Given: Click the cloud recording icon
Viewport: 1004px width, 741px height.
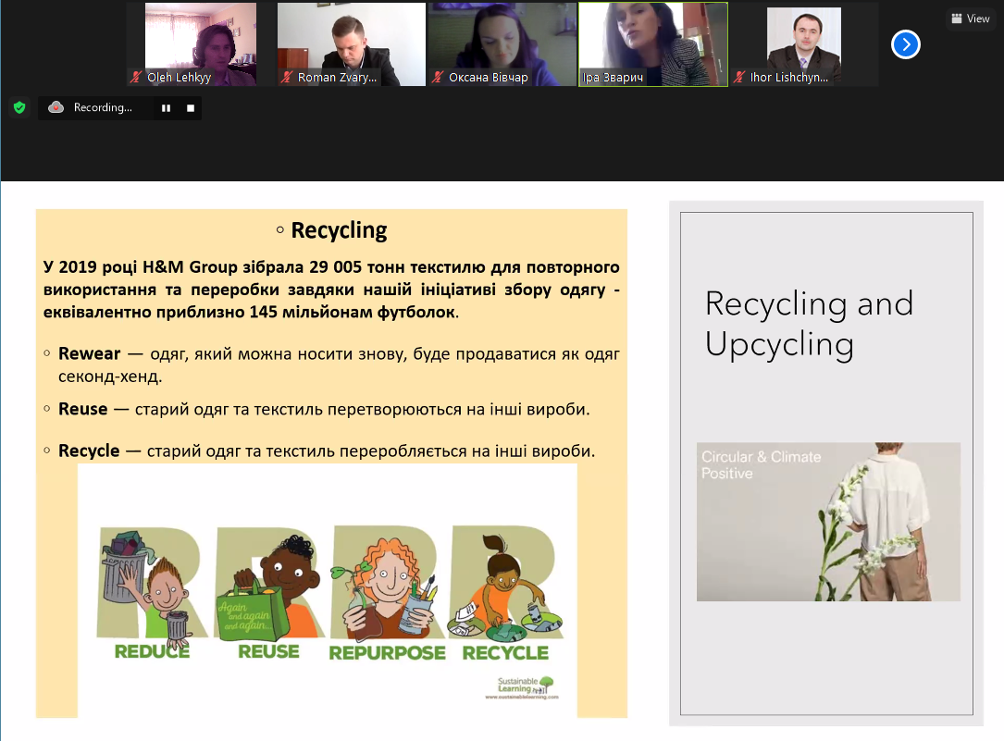Looking at the screenshot, I should pyautogui.click(x=56, y=107).
